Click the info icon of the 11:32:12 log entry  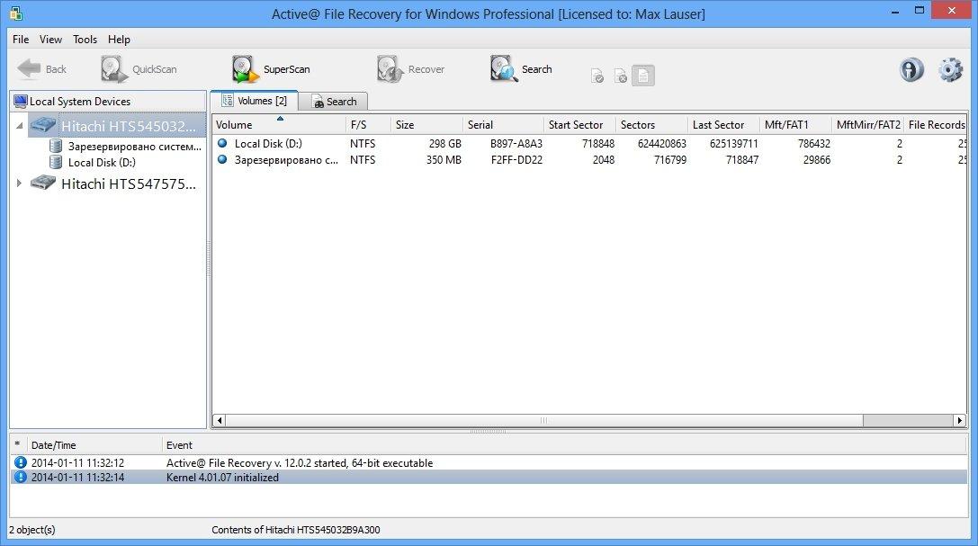pyautogui.click(x=21, y=462)
